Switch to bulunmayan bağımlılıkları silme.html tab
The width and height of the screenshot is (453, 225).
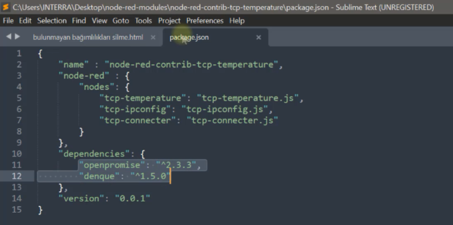tap(88, 37)
